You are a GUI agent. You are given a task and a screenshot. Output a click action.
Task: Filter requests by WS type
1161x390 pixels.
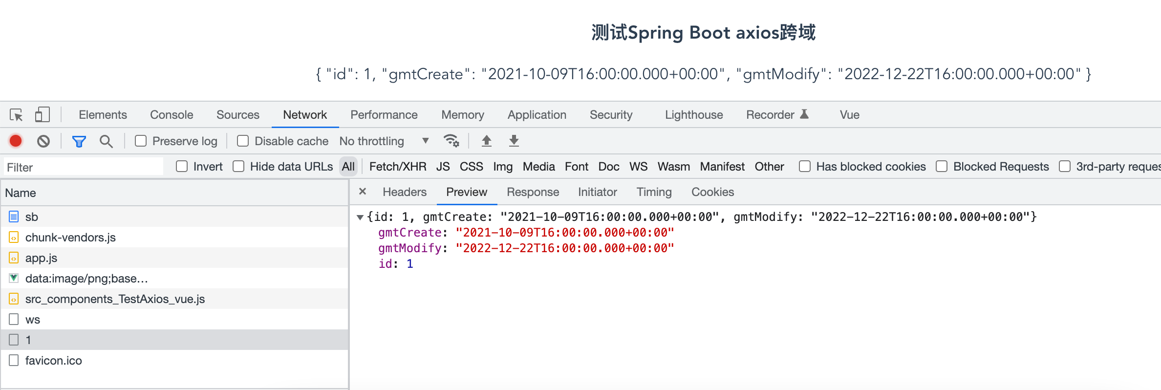[639, 167]
